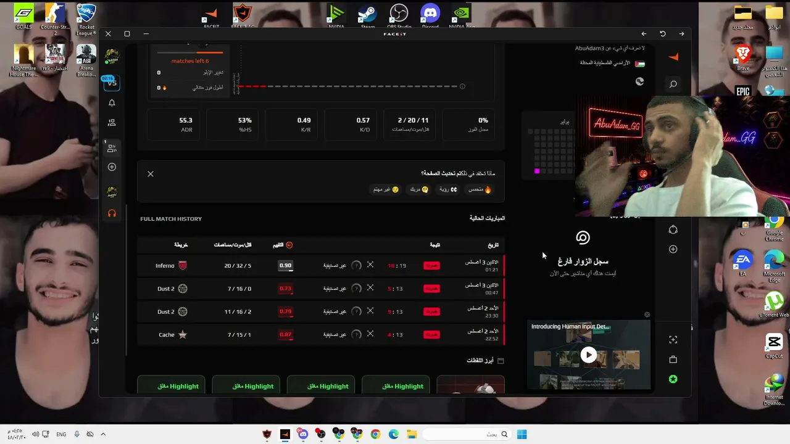Open the uTorrent Web desktop shortcut
This screenshot has width=790, height=444.
(x=774, y=305)
